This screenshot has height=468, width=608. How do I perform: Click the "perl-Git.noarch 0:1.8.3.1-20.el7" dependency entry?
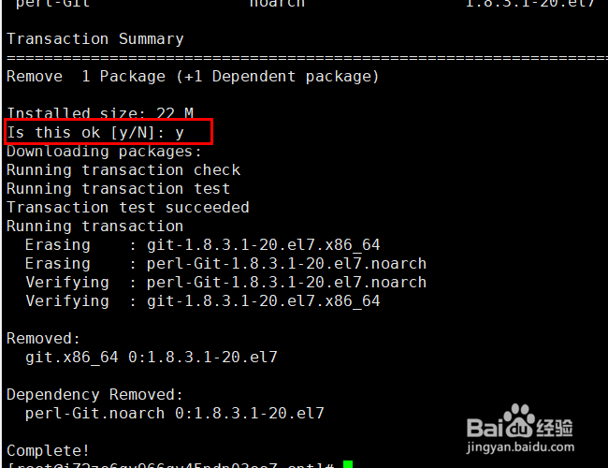pos(174,413)
